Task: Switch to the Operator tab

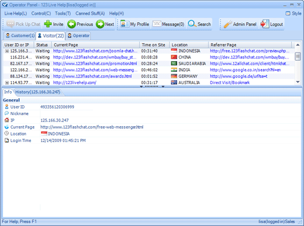Action: tap(78, 36)
